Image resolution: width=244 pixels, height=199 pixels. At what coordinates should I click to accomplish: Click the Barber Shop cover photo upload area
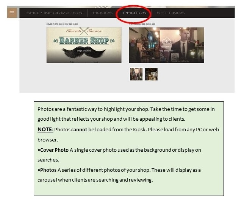(x=84, y=45)
